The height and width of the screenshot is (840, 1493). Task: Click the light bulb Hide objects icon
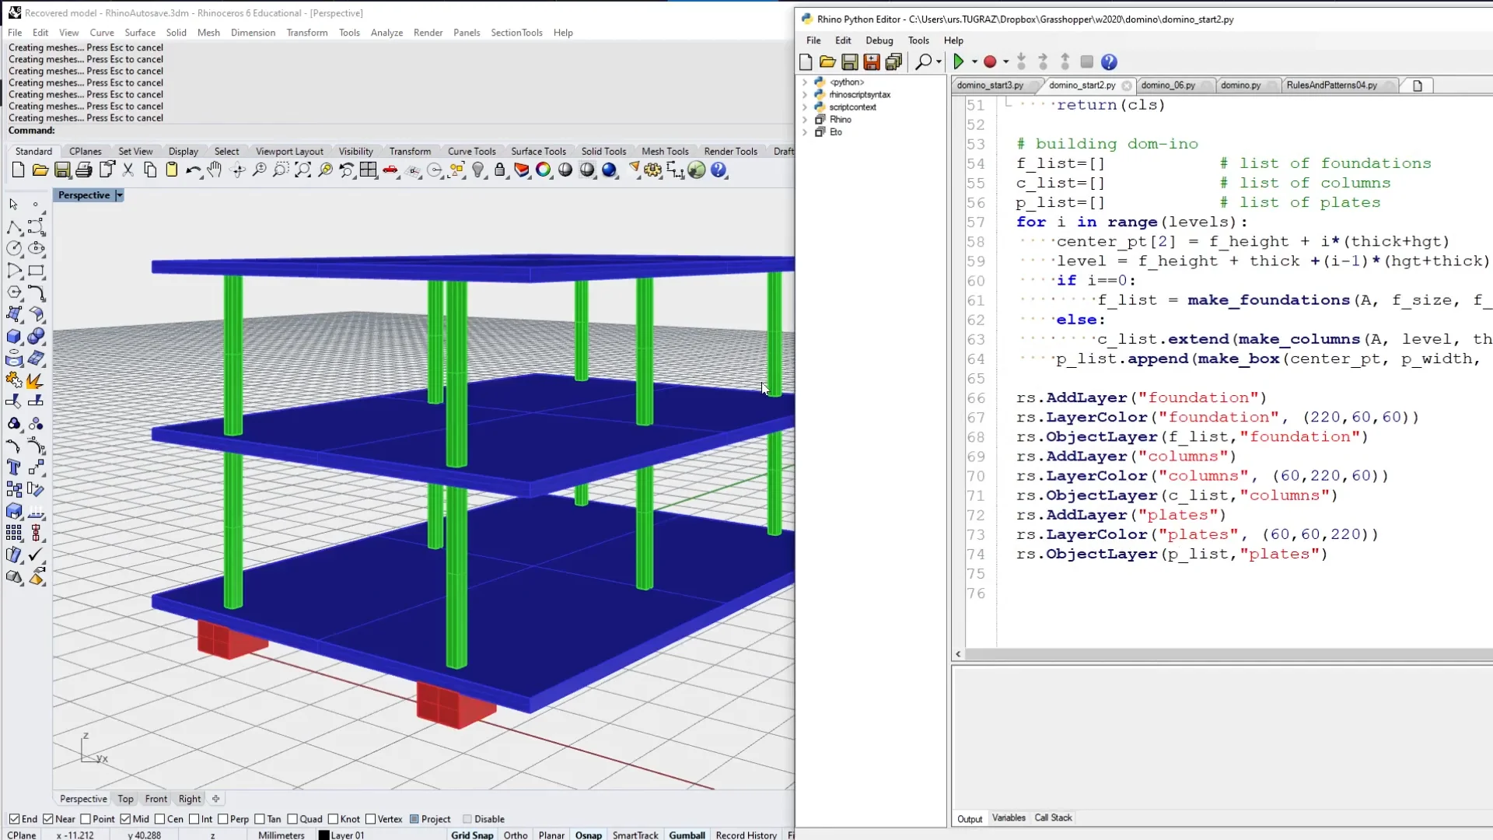pyautogui.click(x=478, y=170)
